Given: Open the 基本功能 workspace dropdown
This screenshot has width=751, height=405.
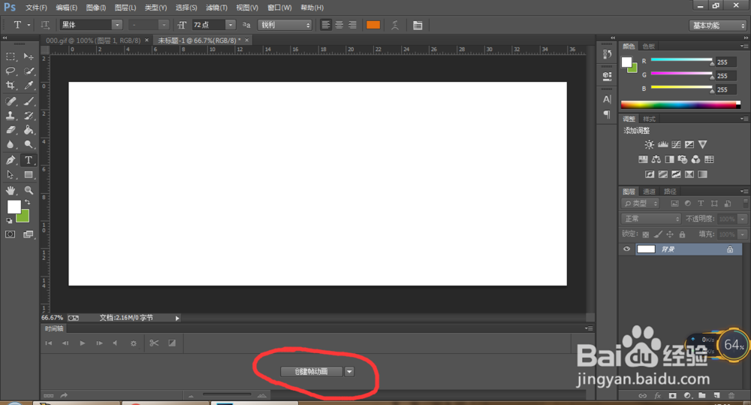Looking at the screenshot, I should (717, 26).
